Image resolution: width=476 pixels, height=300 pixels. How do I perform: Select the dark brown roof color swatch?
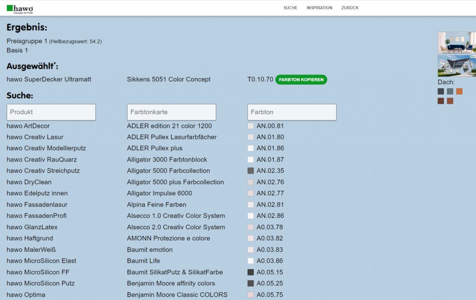(x=441, y=101)
